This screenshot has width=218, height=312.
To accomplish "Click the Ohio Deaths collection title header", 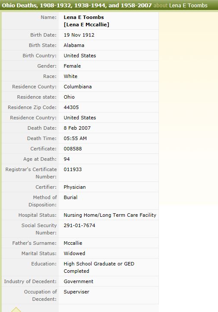I will click(x=77, y=5).
